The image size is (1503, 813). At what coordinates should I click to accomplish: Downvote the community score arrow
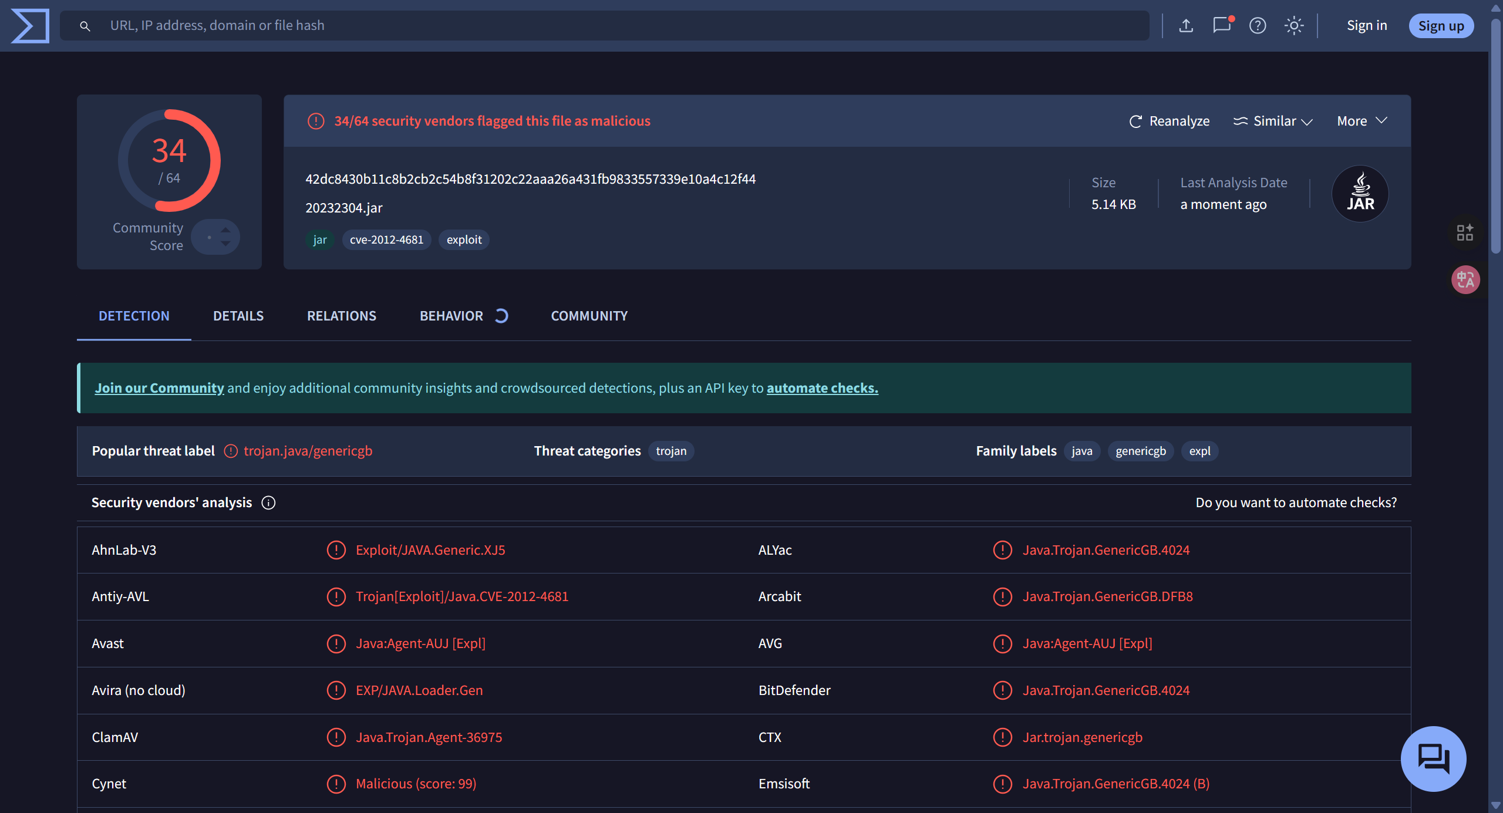click(225, 244)
